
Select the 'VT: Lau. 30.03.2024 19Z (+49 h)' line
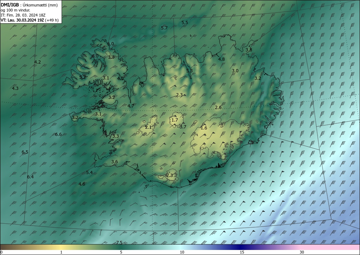pos(30,20)
